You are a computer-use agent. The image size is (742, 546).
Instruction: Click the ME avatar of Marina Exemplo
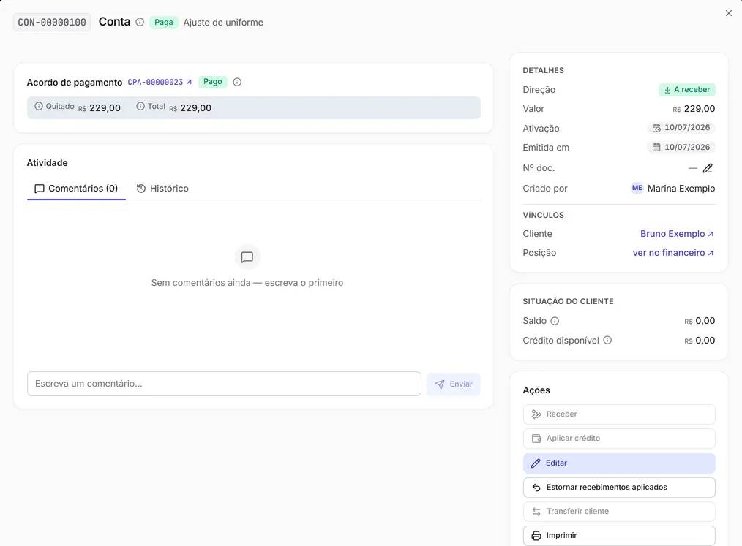pyautogui.click(x=637, y=188)
